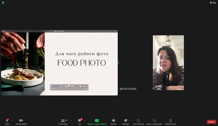Click the Звук microphone icon
The height and width of the screenshot is (126, 218).
(7, 121)
